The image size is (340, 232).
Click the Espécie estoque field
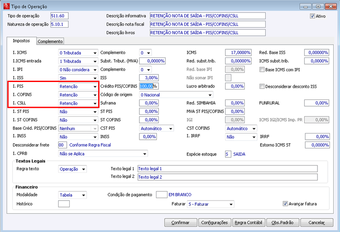[228, 154]
